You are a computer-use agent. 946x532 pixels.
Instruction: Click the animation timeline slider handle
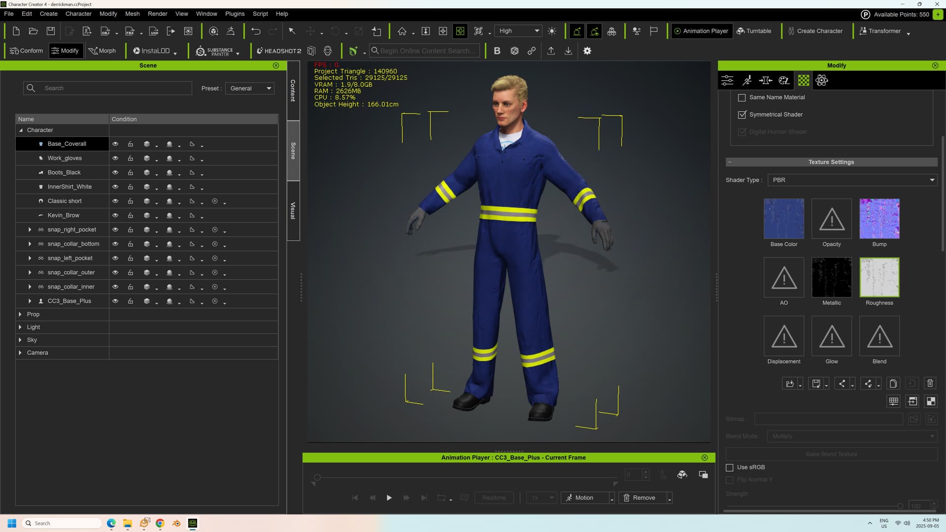[317, 477]
